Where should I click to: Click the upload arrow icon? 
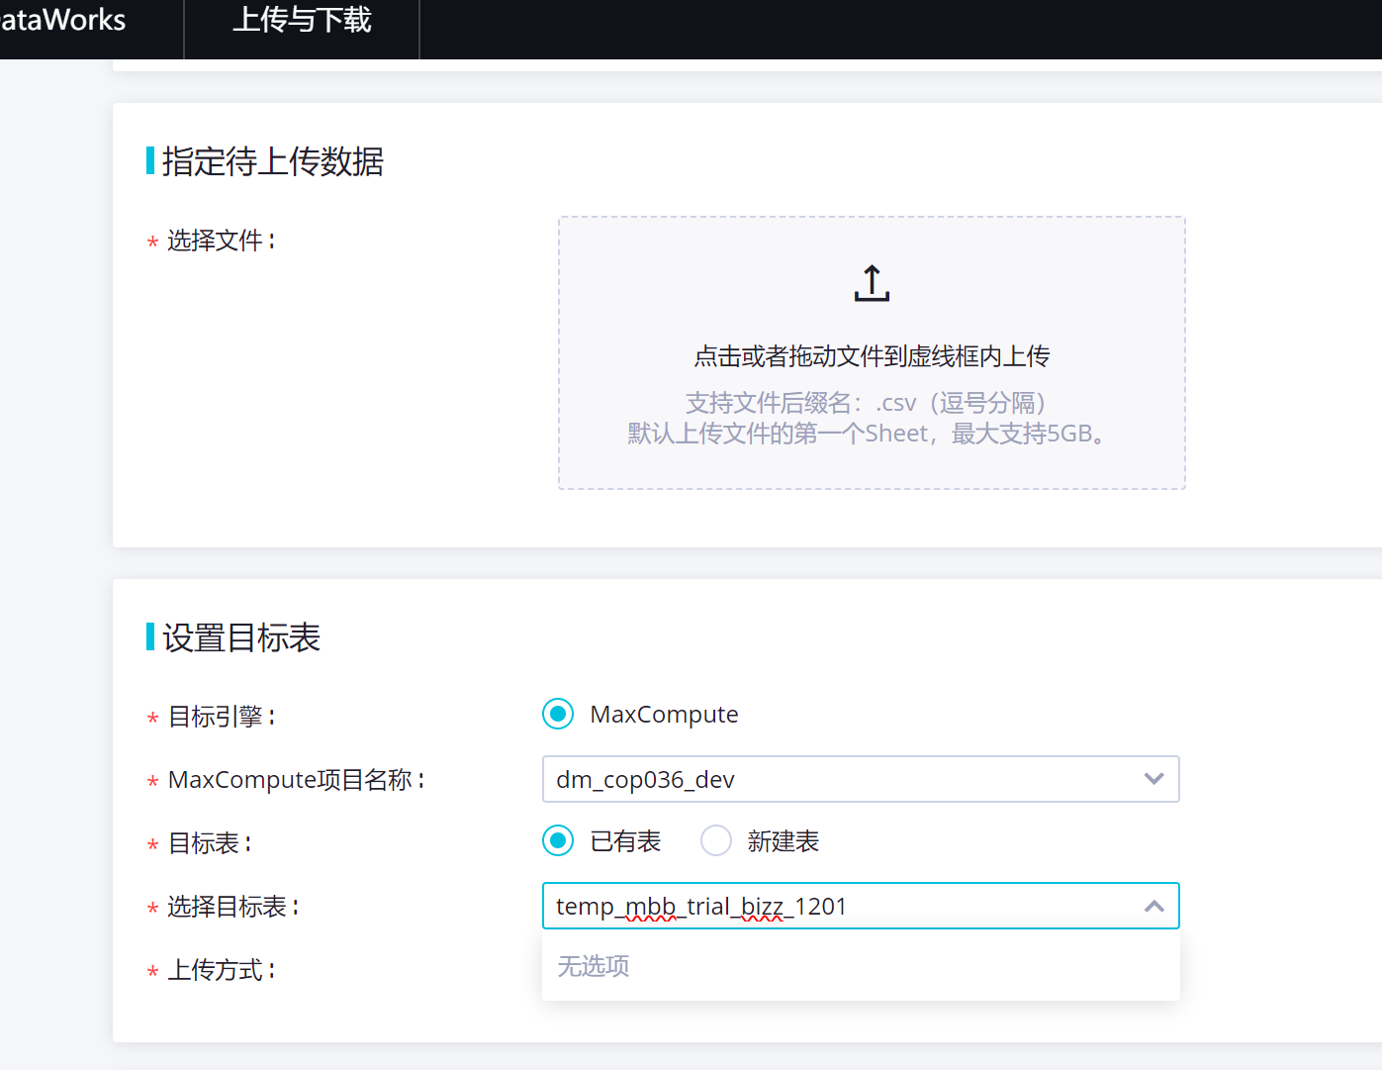(x=872, y=283)
